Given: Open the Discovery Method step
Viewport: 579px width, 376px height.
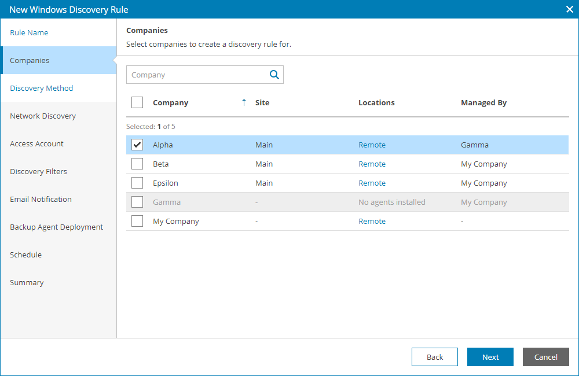Looking at the screenshot, I should point(58,88).
